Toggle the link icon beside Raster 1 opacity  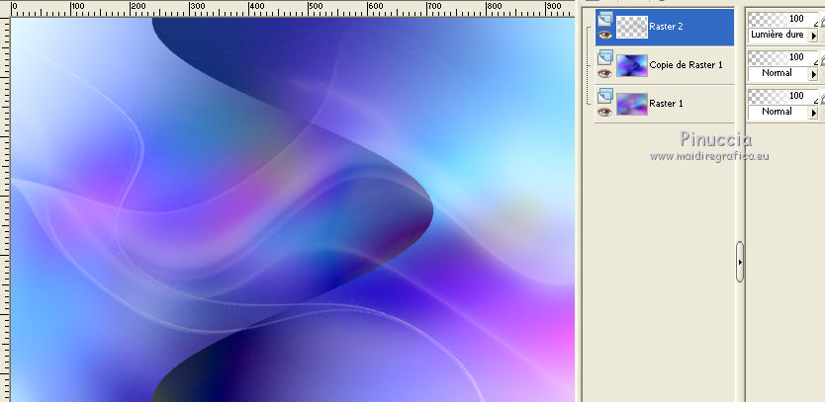pyautogui.click(x=822, y=97)
